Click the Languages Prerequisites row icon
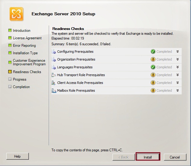This screenshot has height=166, width=191. [x=54, y=67]
